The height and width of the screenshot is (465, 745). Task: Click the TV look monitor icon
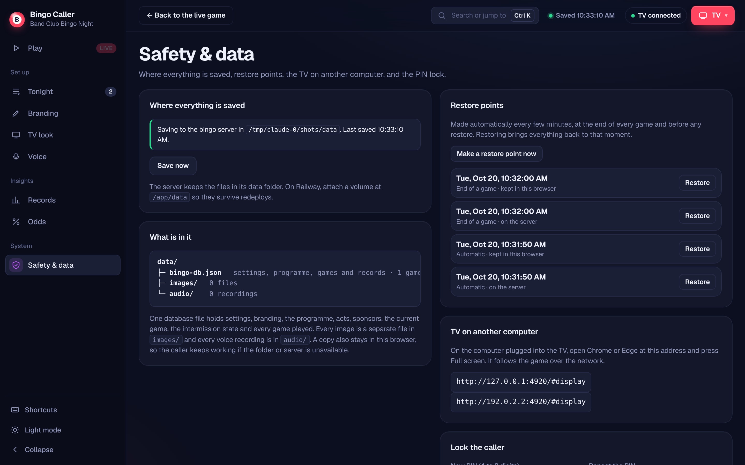(x=16, y=135)
